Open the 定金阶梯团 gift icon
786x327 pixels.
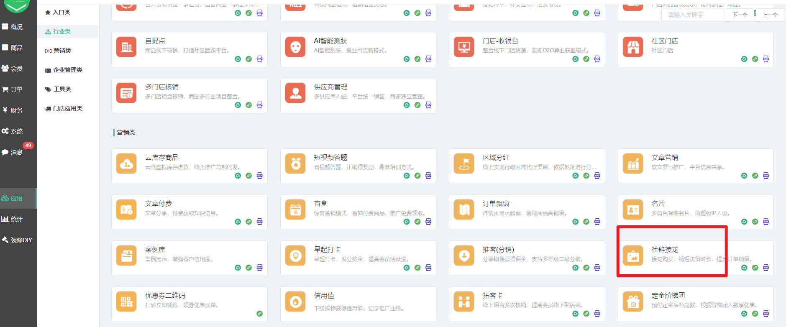[633, 301]
